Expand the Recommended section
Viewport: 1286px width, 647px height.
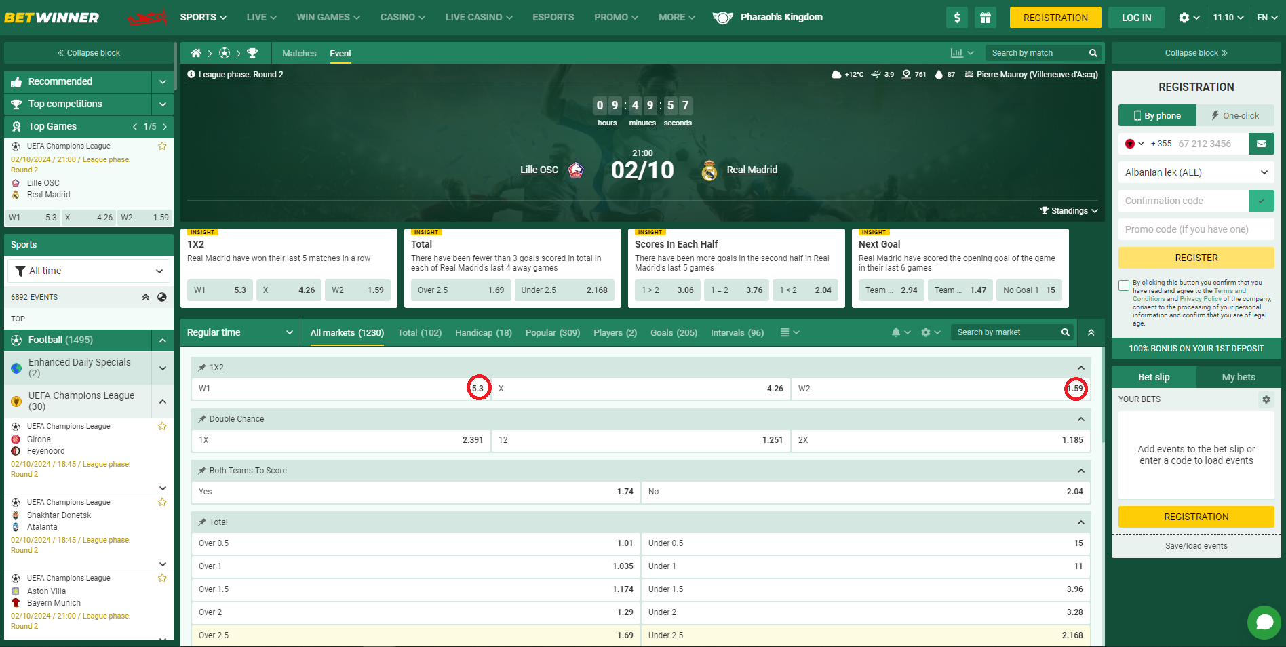(163, 81)
